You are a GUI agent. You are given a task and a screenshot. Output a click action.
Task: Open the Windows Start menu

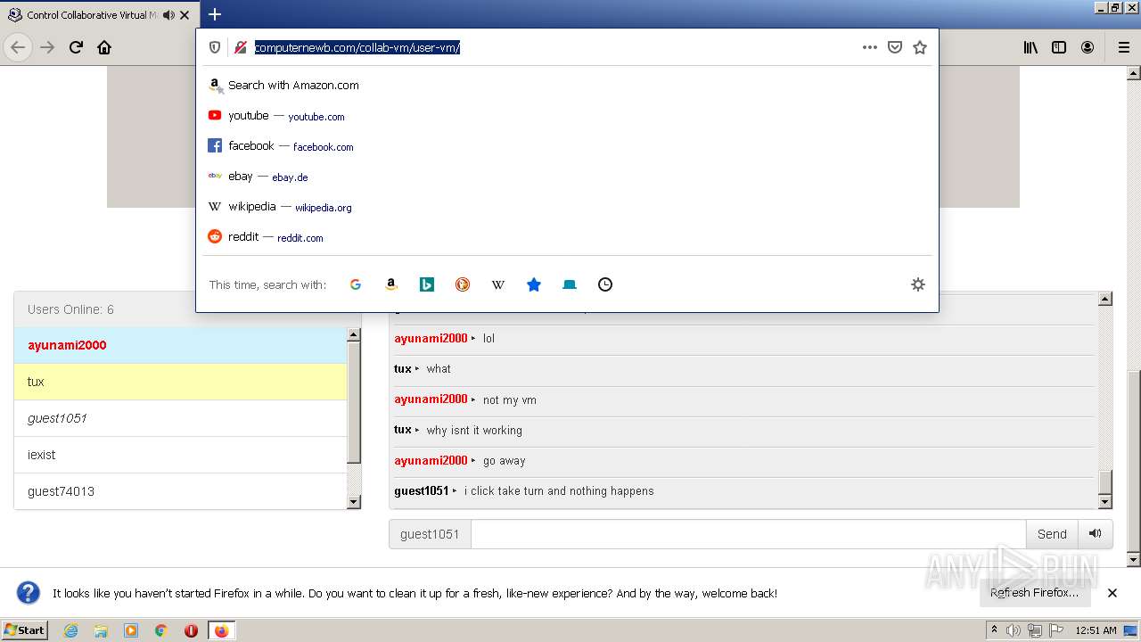[x=25, y=630]
